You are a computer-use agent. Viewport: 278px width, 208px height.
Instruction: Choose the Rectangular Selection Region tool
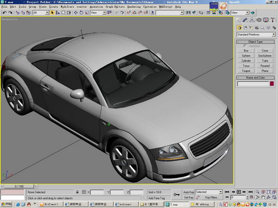point(63,12)
